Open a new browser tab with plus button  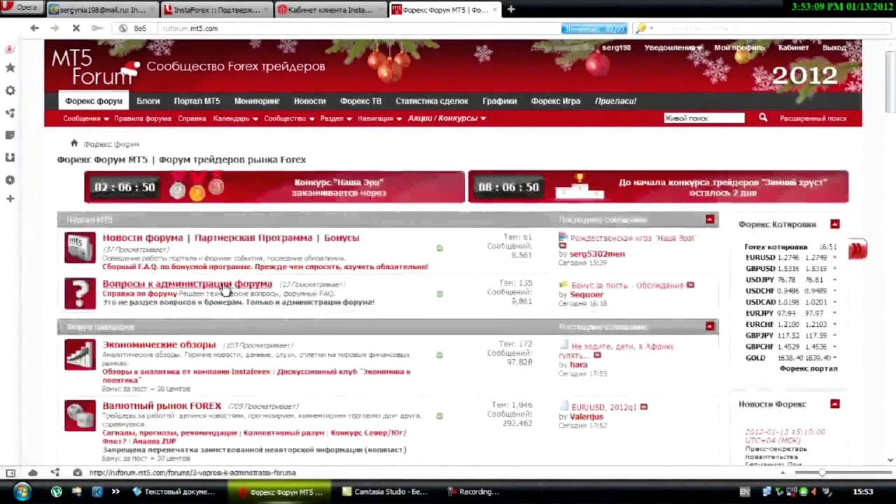(510, 9)
